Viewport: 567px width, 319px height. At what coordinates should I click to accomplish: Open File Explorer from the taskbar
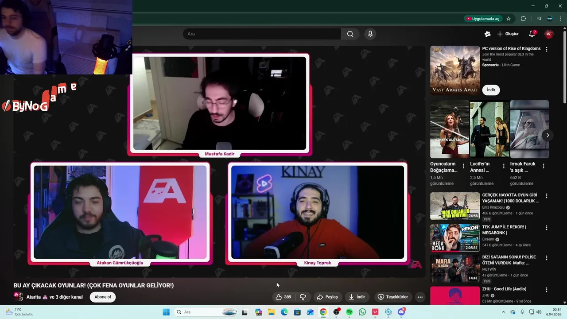point(272,312)
